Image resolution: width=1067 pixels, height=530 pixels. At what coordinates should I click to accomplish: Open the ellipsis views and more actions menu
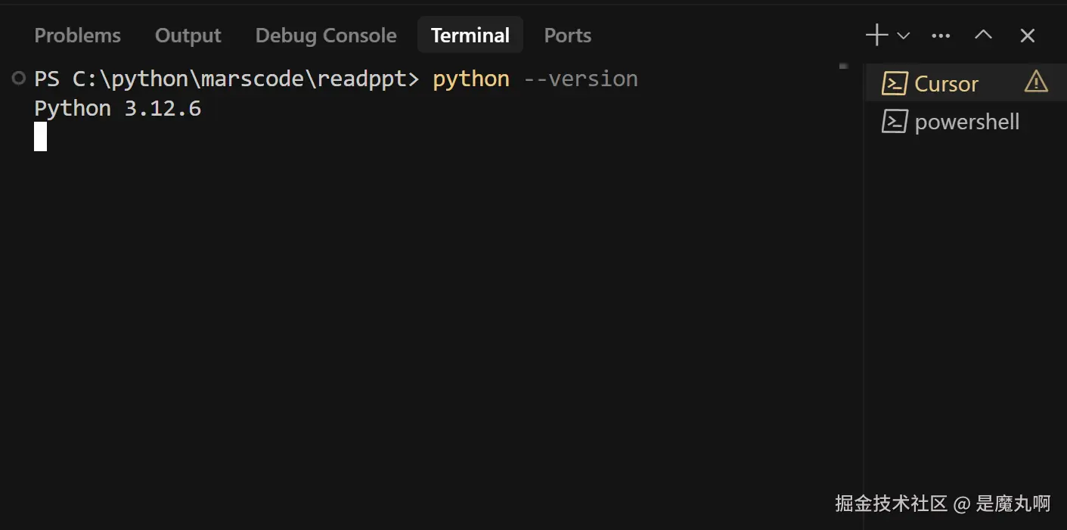pos(941,36)
